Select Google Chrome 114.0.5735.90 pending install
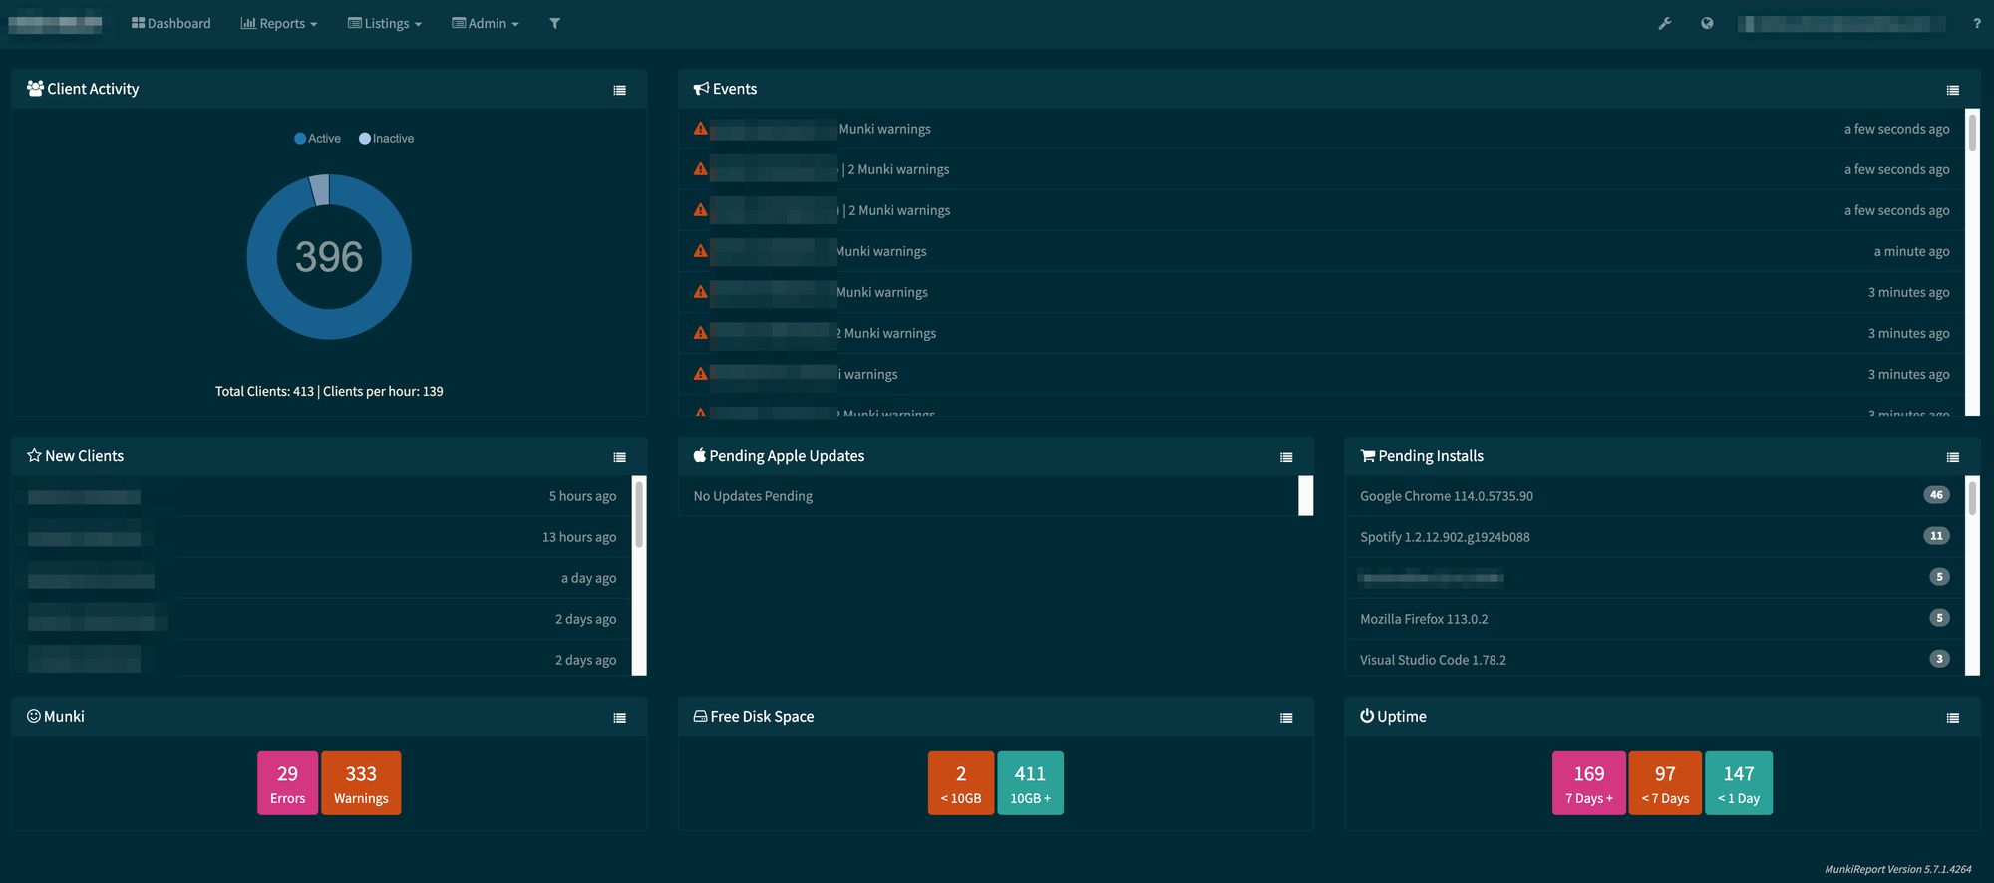The height and width of the screenshot is (883, 1994). 1446,496
